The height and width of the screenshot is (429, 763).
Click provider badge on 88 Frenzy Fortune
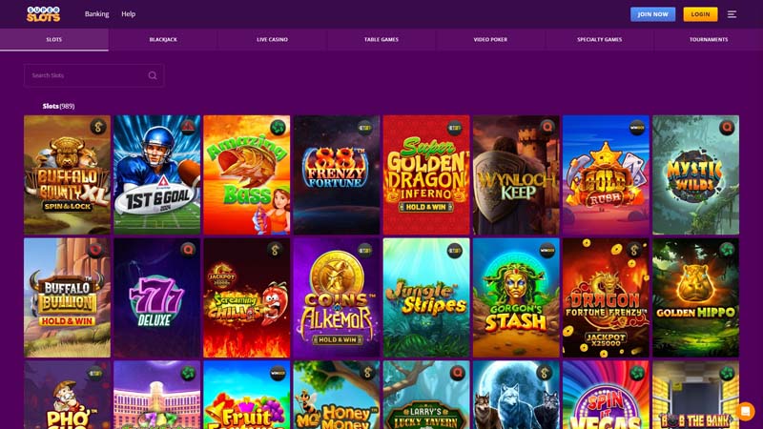(x=365, y=128)
